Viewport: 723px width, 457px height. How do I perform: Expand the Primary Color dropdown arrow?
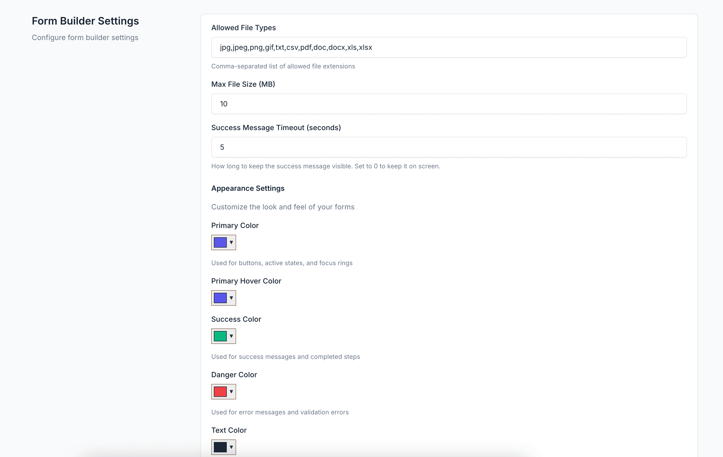pos(231,242)
